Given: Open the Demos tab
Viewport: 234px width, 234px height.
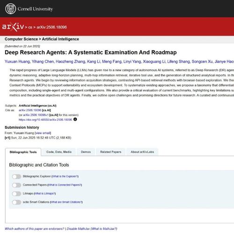Looking at the screenshot, I should pyautogui.click(x=86, y=152).
